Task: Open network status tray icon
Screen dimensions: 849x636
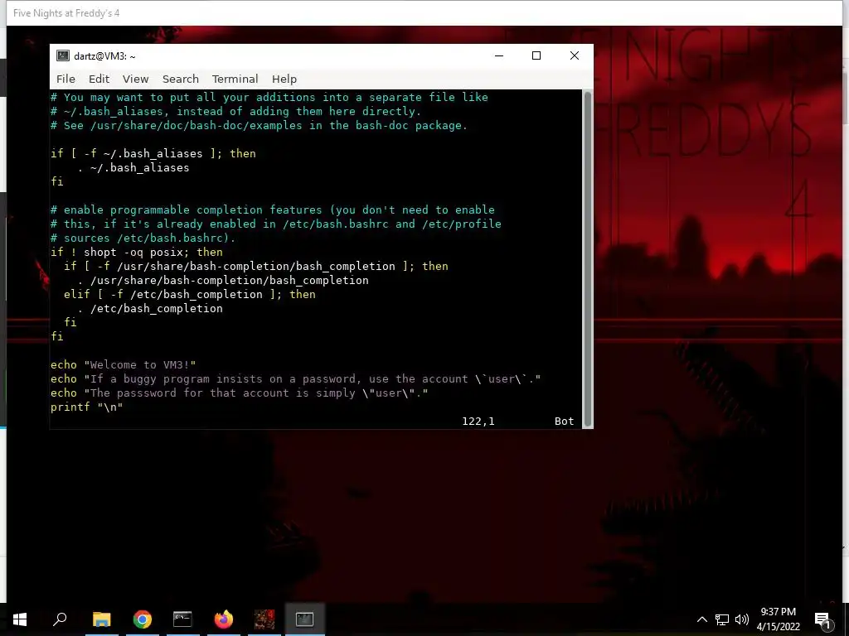Action: coord(722,619)
